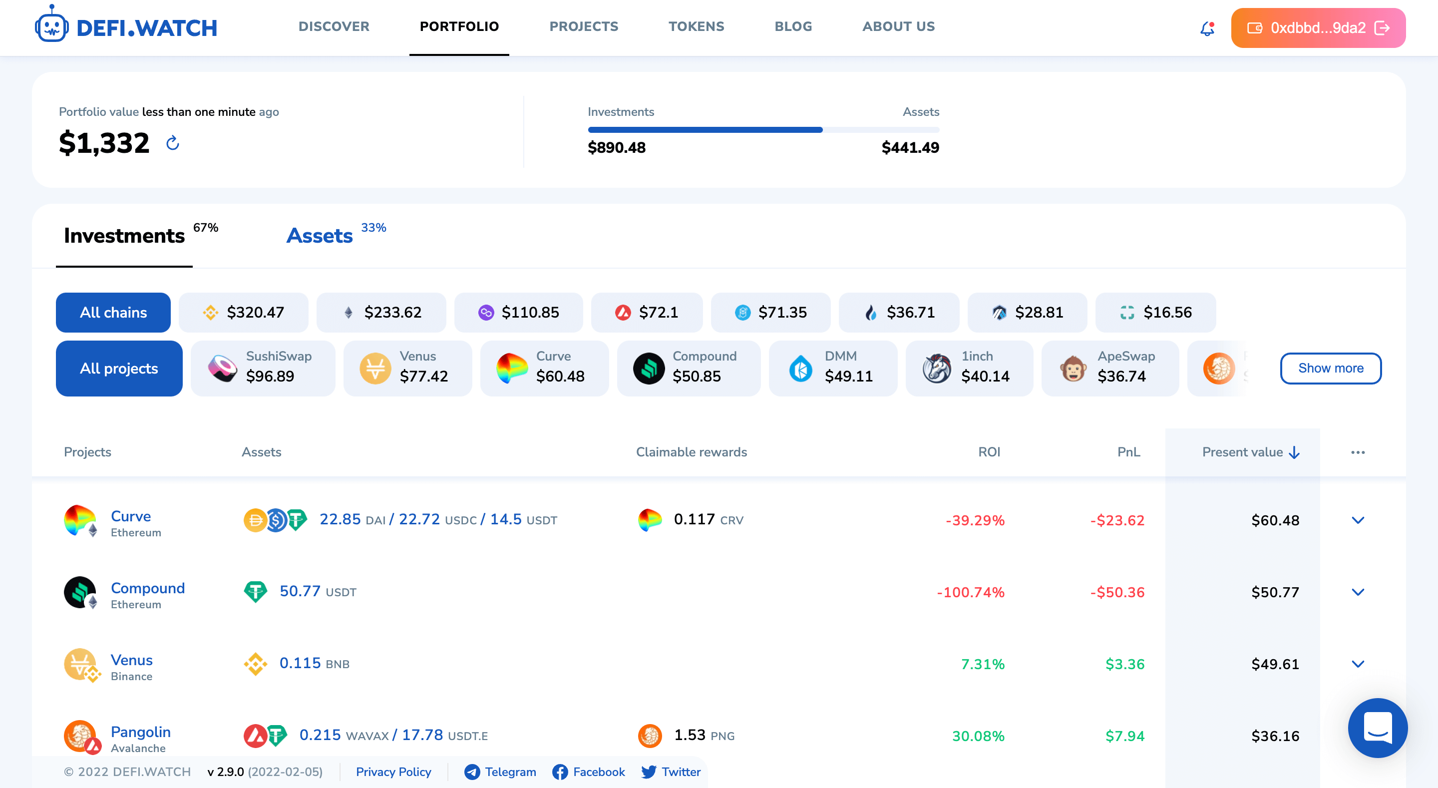Open the DISCOVER nav item
This screenshot has width=1438, height=788.
click(334, 26)
